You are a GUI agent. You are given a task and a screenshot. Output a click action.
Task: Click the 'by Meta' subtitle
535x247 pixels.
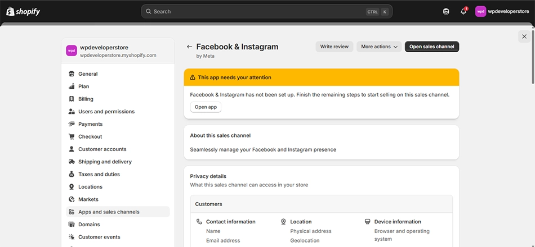pos(206,56)
